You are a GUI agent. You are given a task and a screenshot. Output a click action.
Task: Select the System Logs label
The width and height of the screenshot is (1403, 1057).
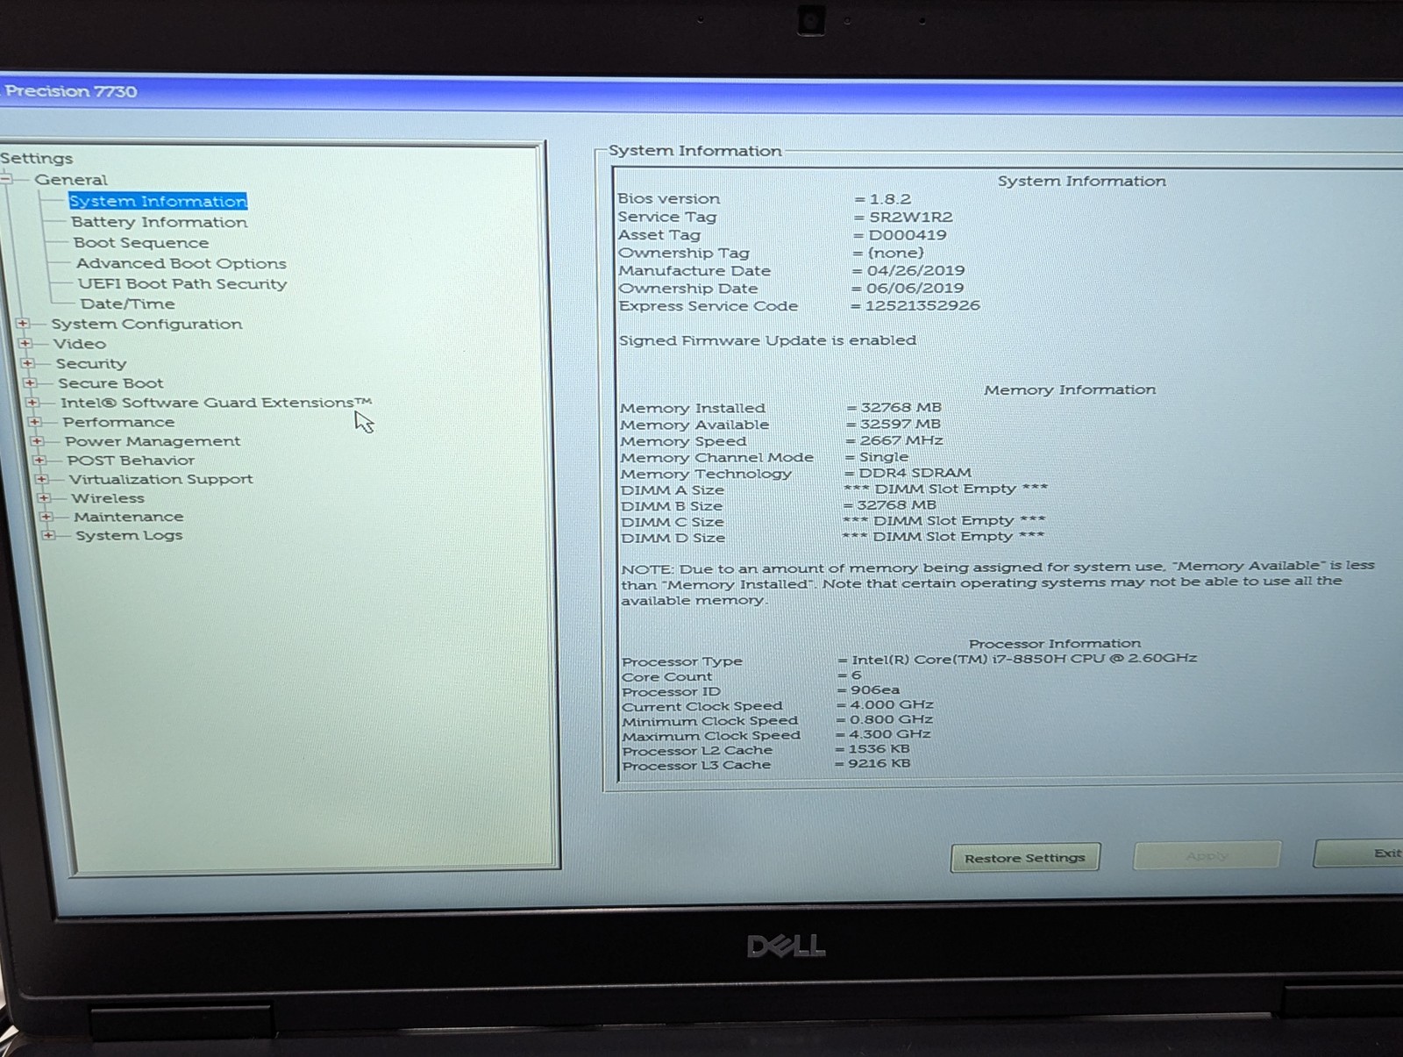(x=129, y=535)
